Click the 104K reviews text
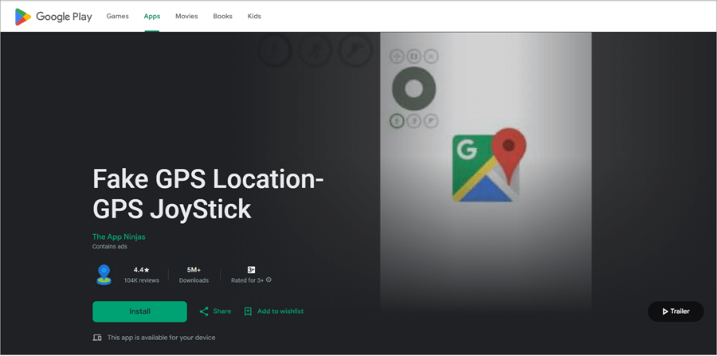The width and height of the screenshot is (717, 356). (141, 280)
